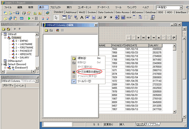This screenshot has height=129, width=189.
Task: Click DBNavigator last record button
Action: coord(144,38)
